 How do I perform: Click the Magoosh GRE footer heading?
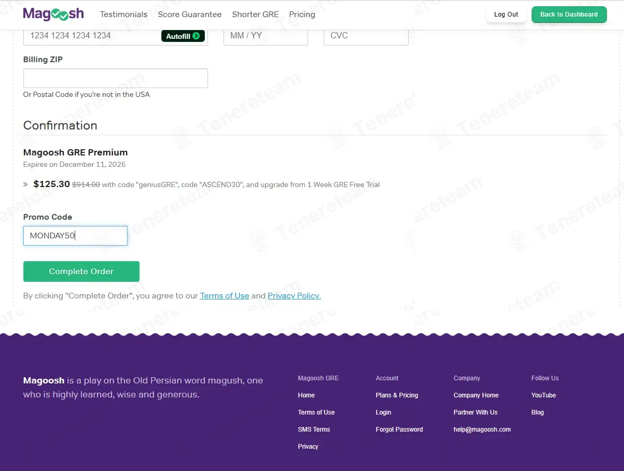(318, 378)
